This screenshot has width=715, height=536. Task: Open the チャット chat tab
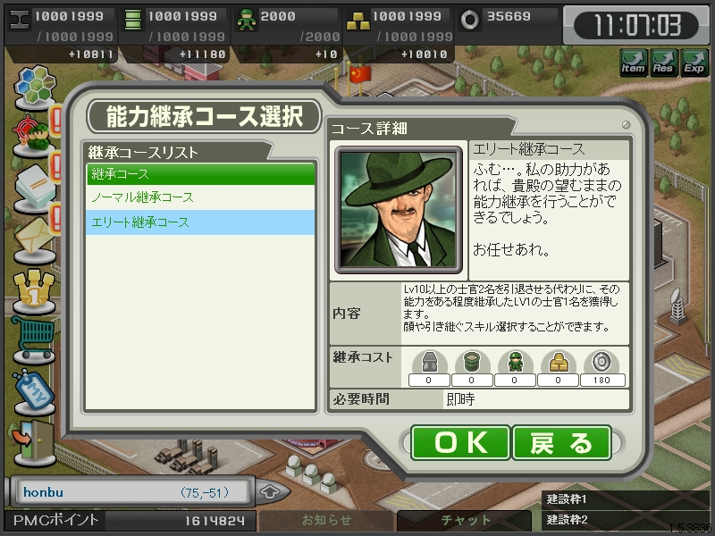point(465,520)
